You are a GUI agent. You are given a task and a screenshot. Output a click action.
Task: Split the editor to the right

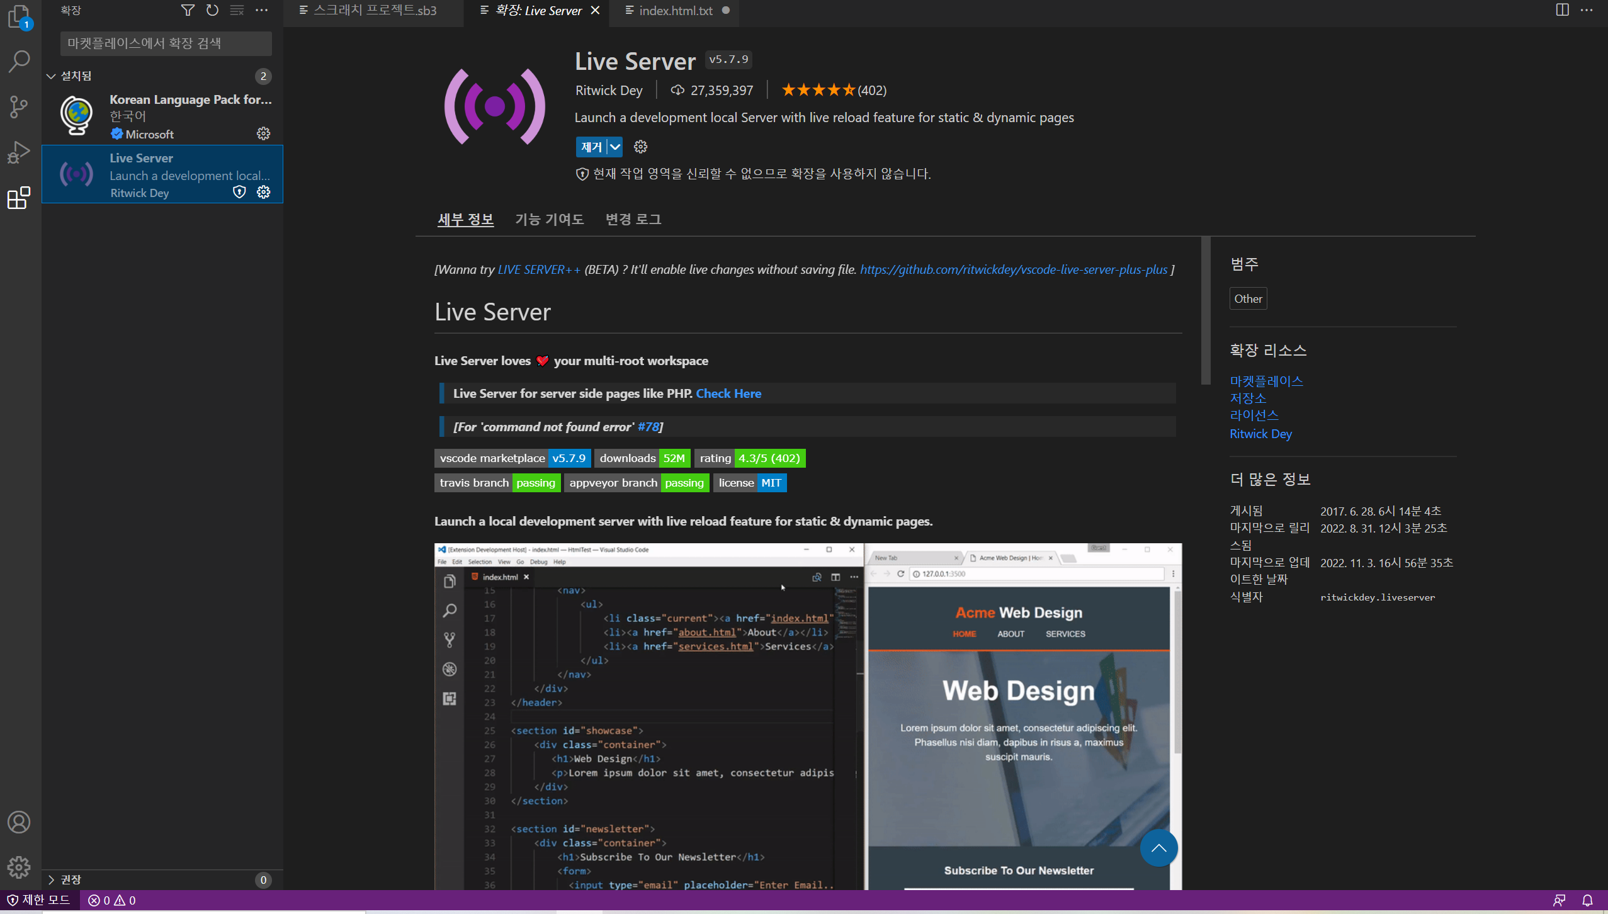1562,10
